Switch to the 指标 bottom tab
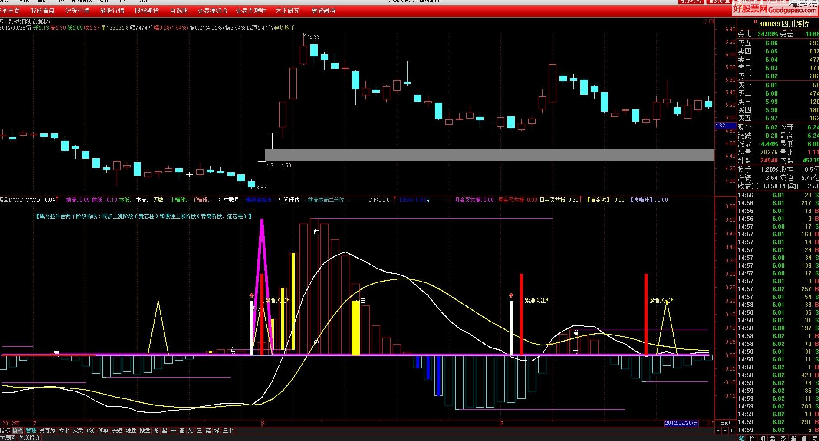The height and width of the screenshot is (441, 819). [x=5, y=431]
